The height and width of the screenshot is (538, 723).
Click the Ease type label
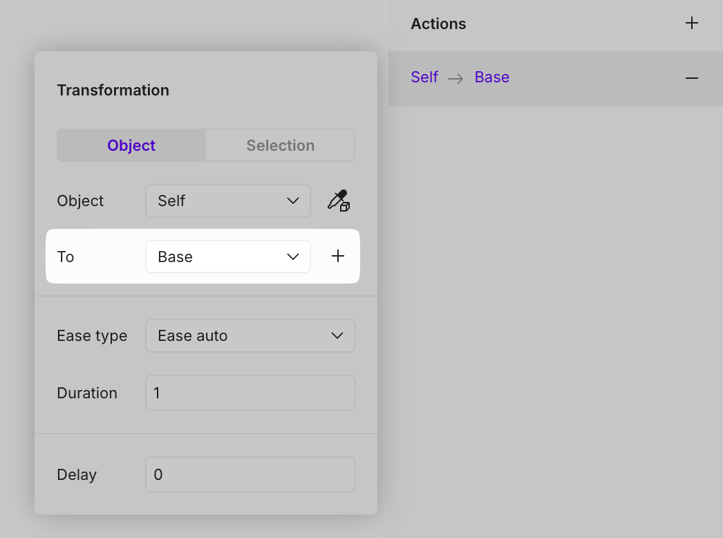click(x=92, y=336)
